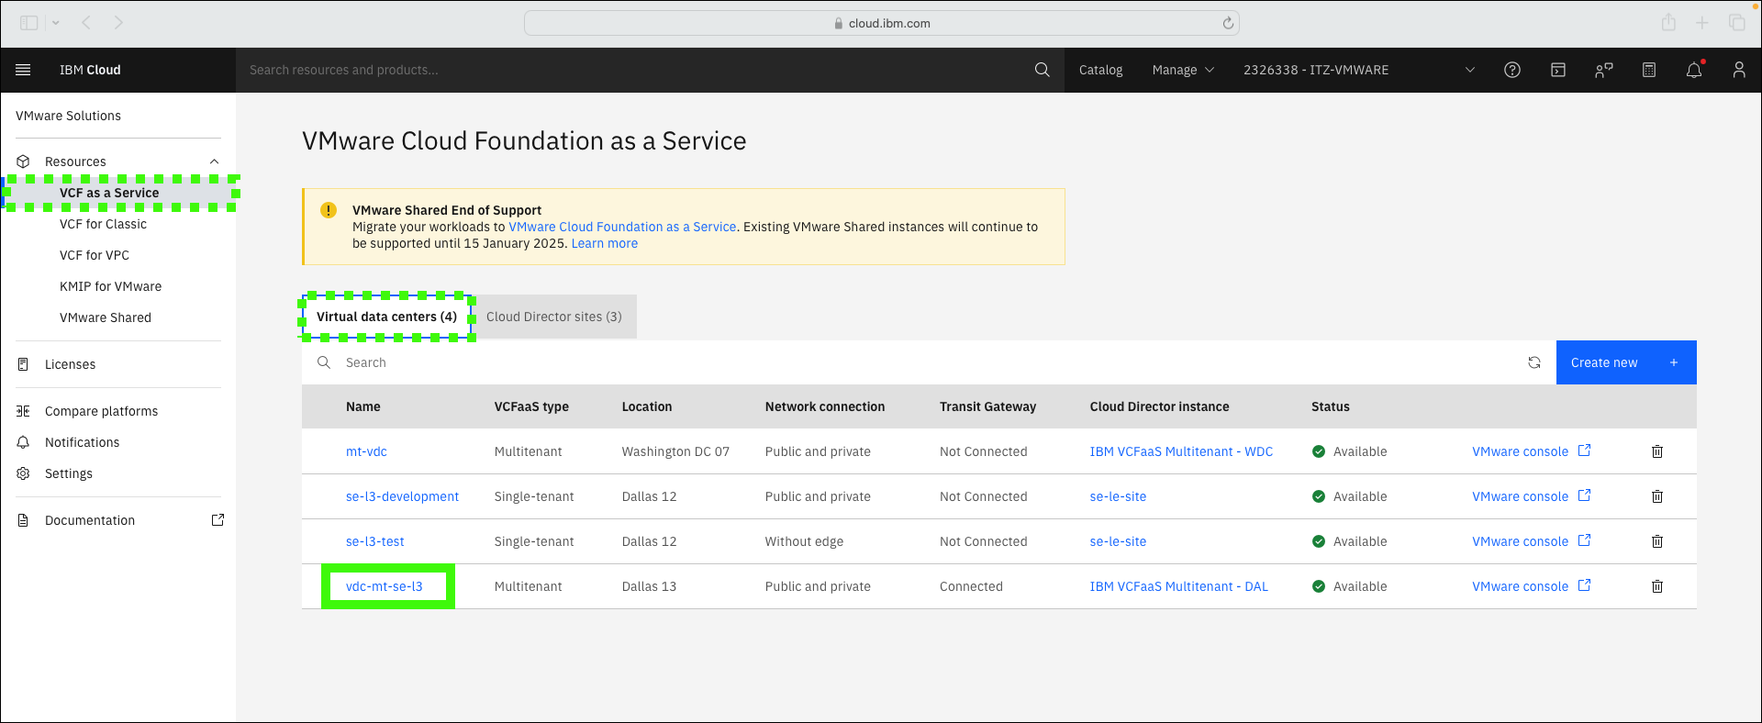This screenshot has height=723, width=1762.
Task: Open the account switcher 2326338 - ITZ-VMWARE
Action: 1358,70
